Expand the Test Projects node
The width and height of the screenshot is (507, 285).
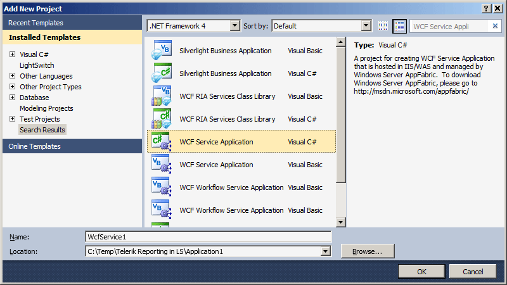click(12, 119)
